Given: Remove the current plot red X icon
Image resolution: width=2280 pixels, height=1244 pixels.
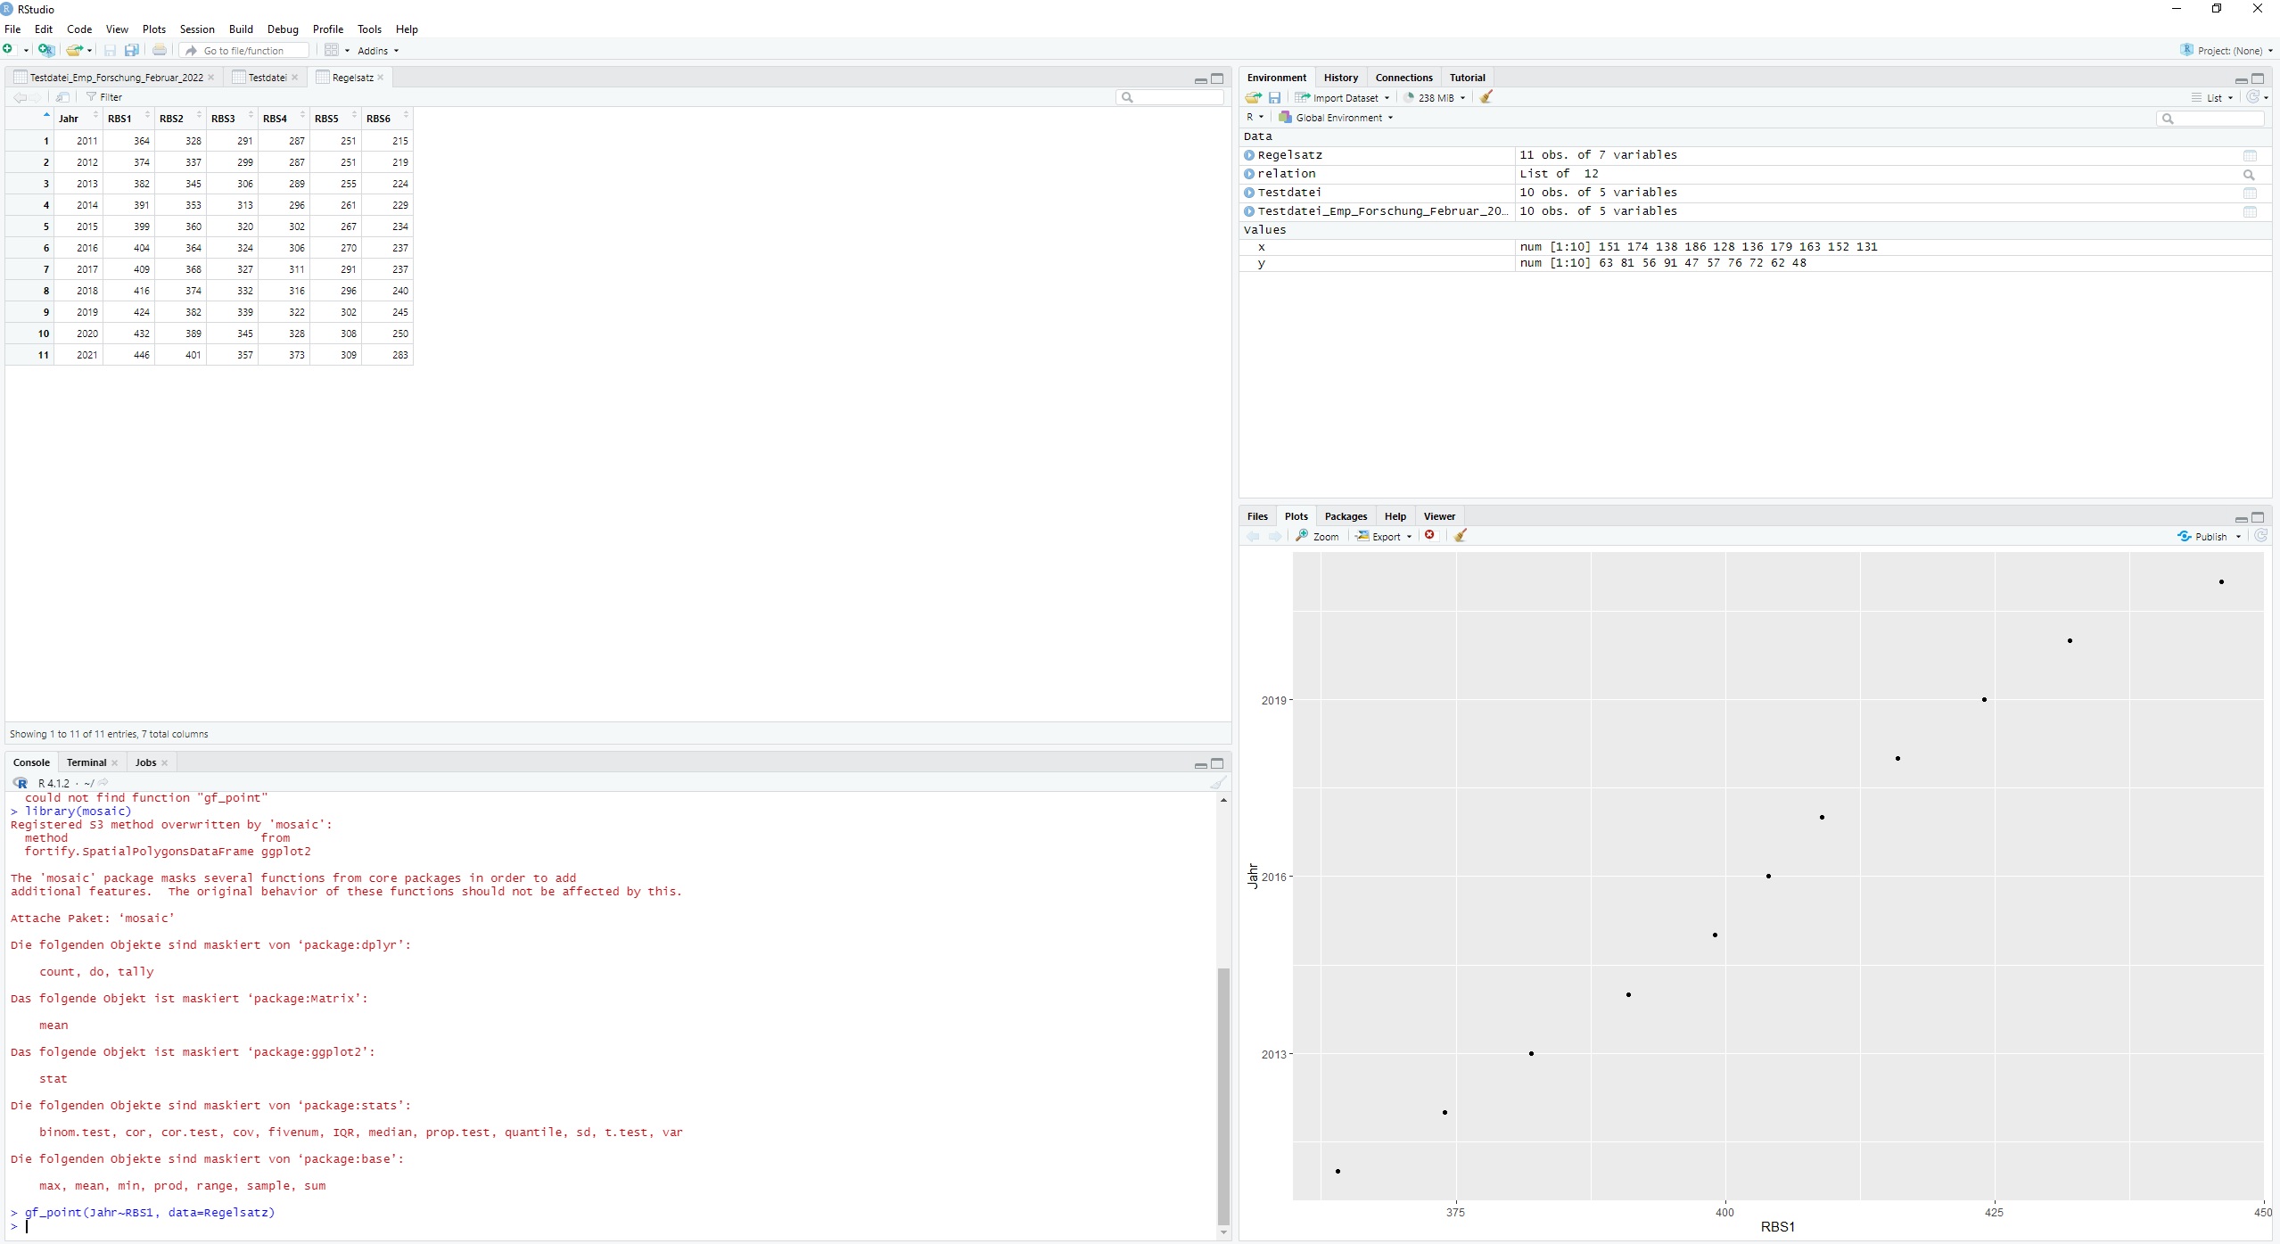Looking at the screenshot, I should (1430, 536).
